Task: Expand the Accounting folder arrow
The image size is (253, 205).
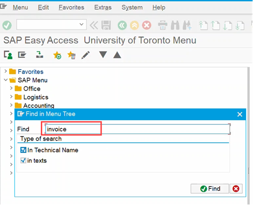Action: pos(11,105)
